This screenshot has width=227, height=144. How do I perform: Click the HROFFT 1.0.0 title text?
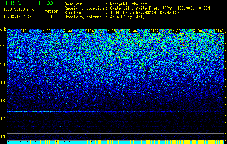pyautogui.click(x=28, y=3)
